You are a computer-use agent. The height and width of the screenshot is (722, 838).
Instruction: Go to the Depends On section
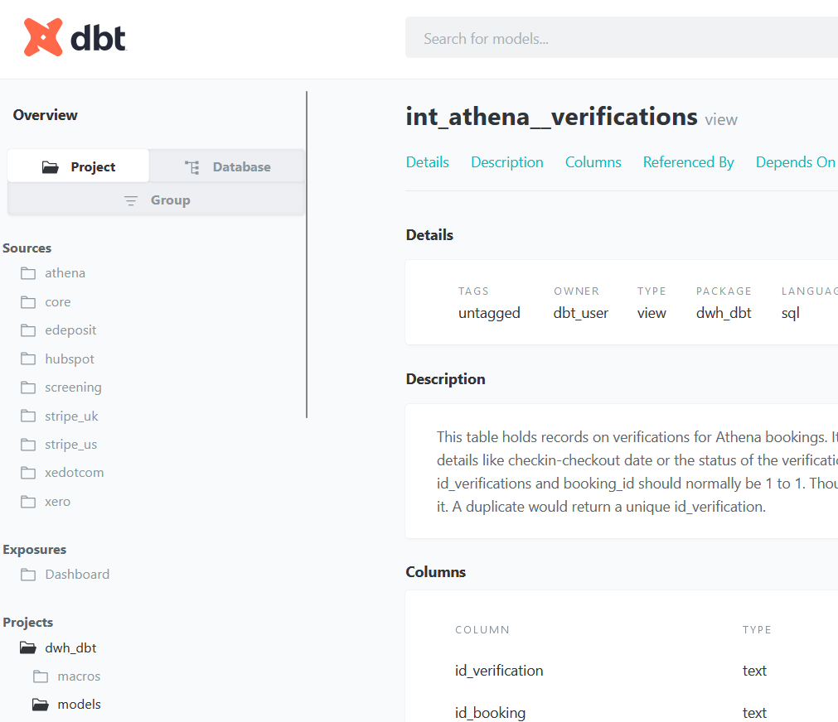click(795, 162)
